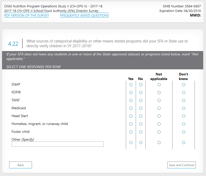The height and width of the screenshot is (176, 206).
Task: Select Yes for Foster child
Action: click(x=131, y=132)
